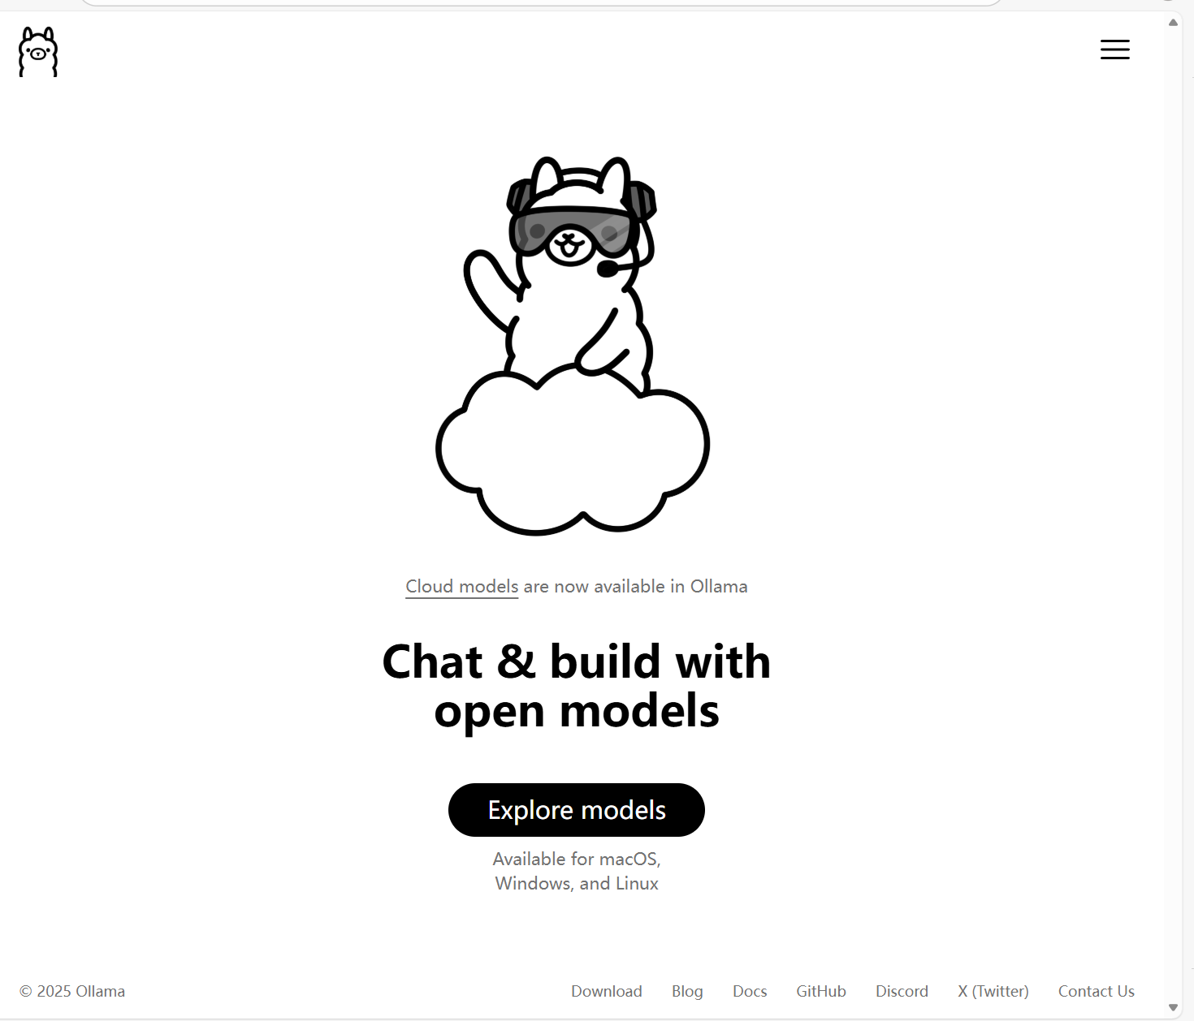Viewport: 1194px width, 1021px height.
Task: Click the scrollbar down arrow
Action: [1173, 1007]
